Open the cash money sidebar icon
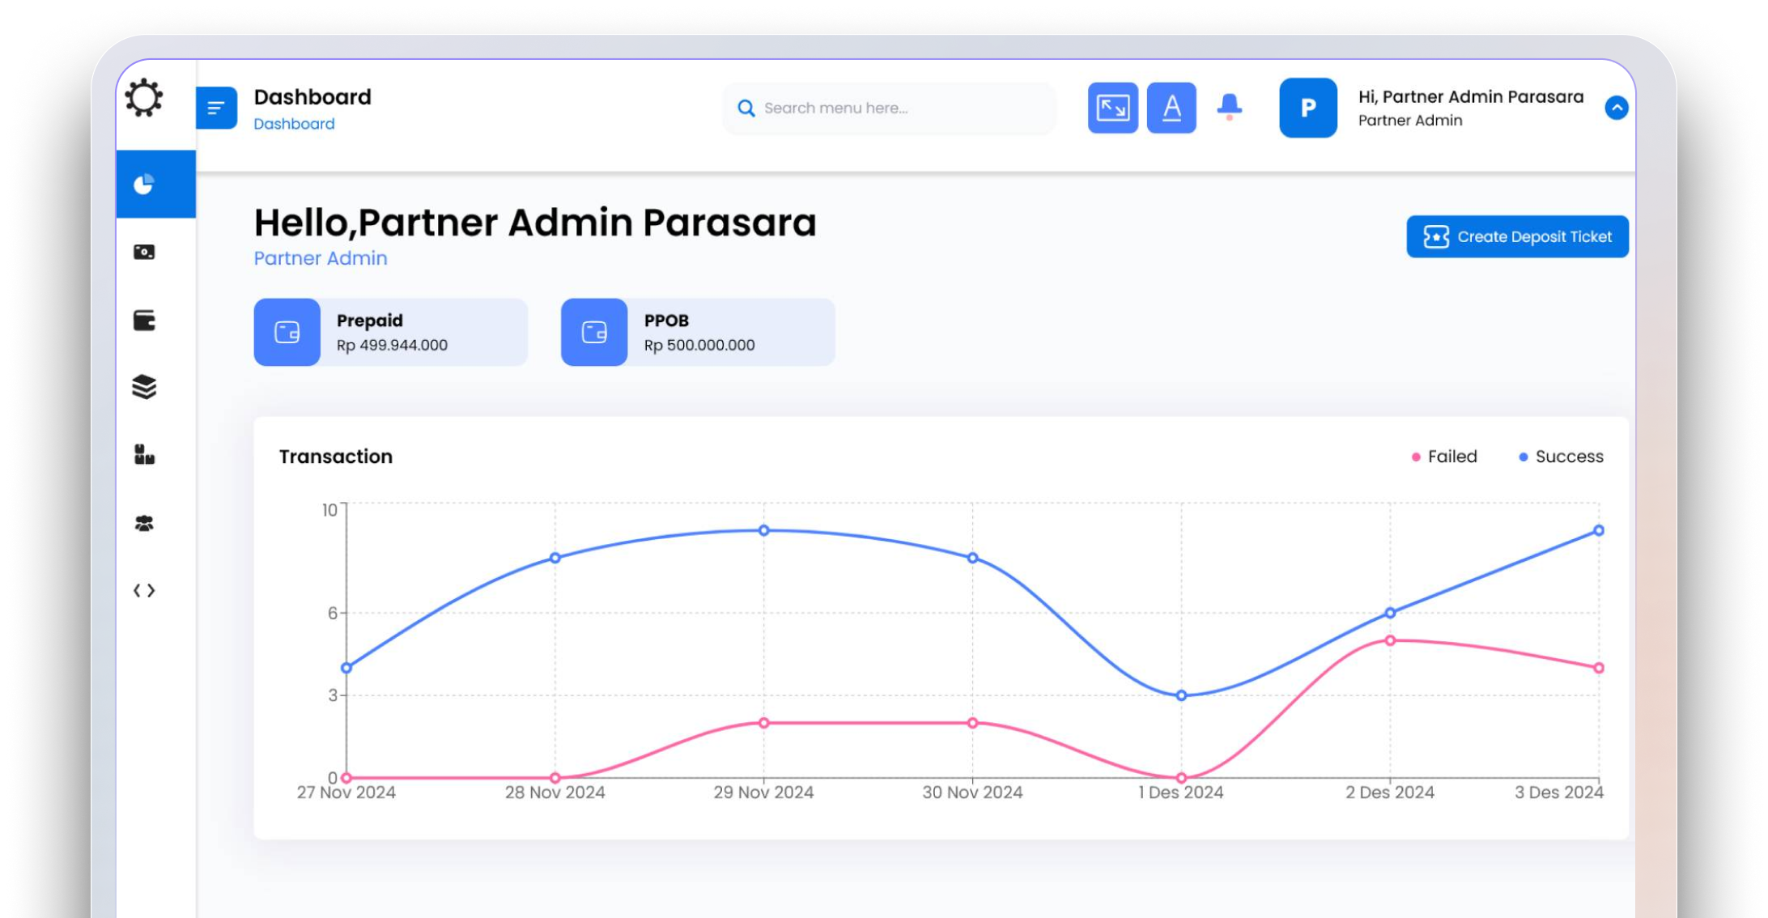The width and height of the screenshot is (1768, 918). 144,253
